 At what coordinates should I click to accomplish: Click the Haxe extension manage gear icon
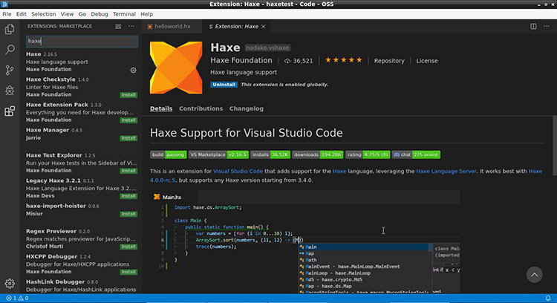[x=133, y=70]
